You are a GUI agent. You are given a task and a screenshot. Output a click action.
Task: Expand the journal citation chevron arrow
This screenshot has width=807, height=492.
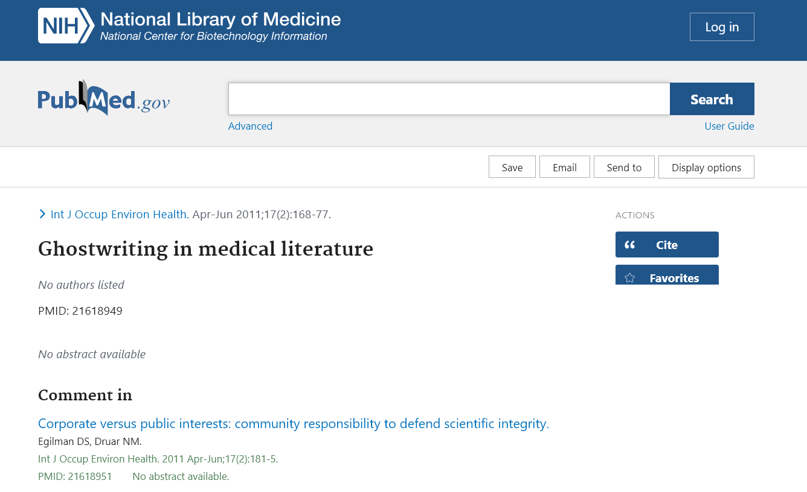(x=42, y=214)
